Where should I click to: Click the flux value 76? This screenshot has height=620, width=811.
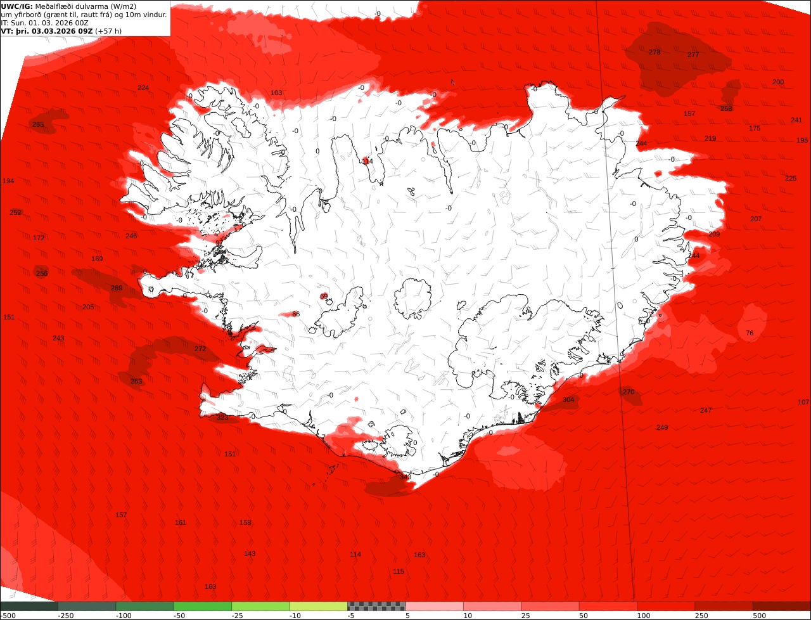click(750, 333)
